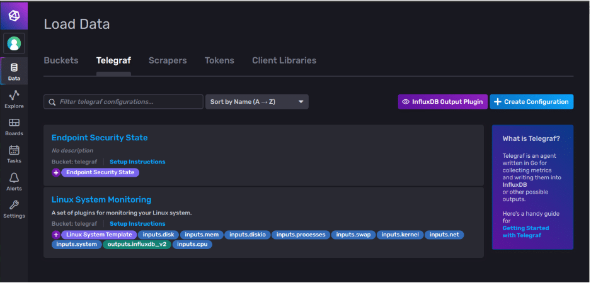Click the inputs.swap label

(353, 235)
